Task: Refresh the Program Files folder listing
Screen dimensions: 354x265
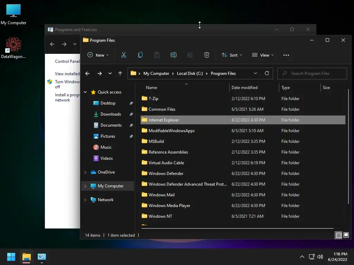Action: [267, 73]
